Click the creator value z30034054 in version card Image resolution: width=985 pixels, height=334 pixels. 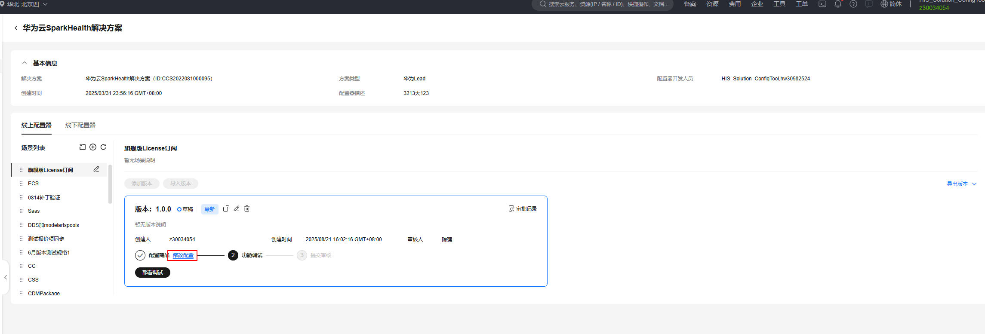pyautogui.click(x=182, y=239)
